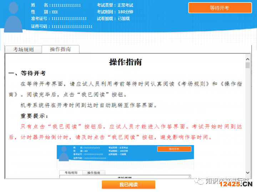Click the 考试时间 180分钟 label
The width and height of the screenshot is (257, 192).
(x=115, y=12)
